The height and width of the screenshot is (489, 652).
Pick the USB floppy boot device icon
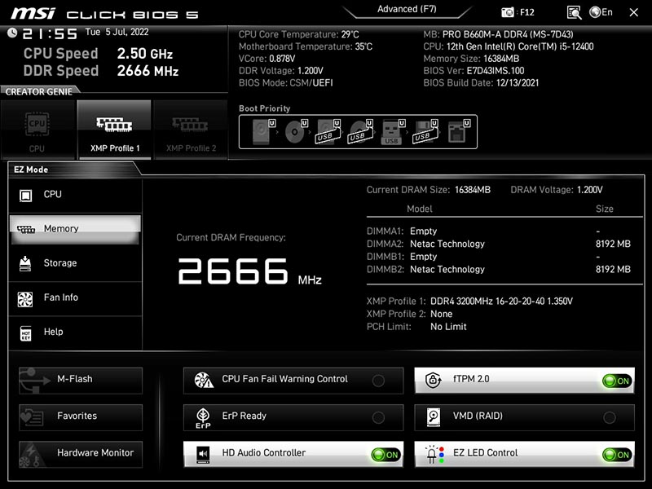(425, 131)
